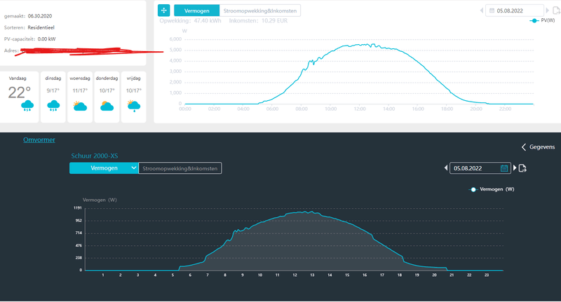Select the Vandaag weather card
This screenshot has width=561, height=302.
point(19,97)
